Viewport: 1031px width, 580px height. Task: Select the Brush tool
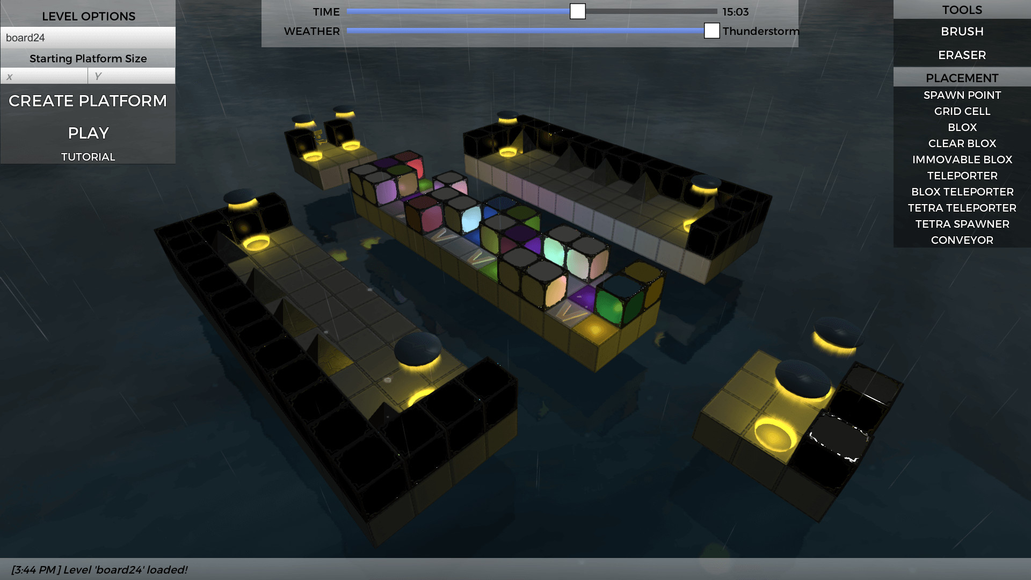(x=962, y=31)
